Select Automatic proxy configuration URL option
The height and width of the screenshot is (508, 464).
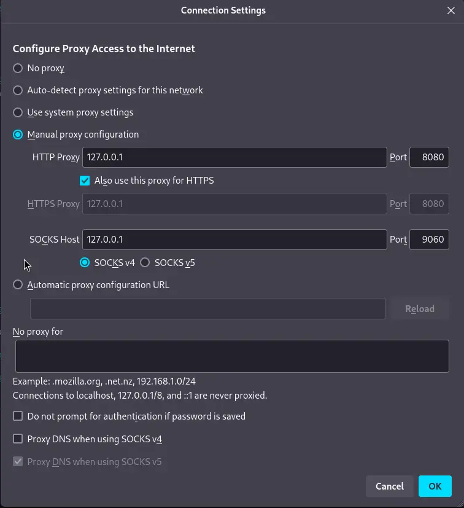click(18, 284)
